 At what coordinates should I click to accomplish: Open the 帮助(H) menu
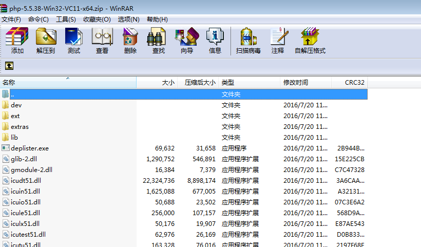pyautogui.click(x=157, y=20)
